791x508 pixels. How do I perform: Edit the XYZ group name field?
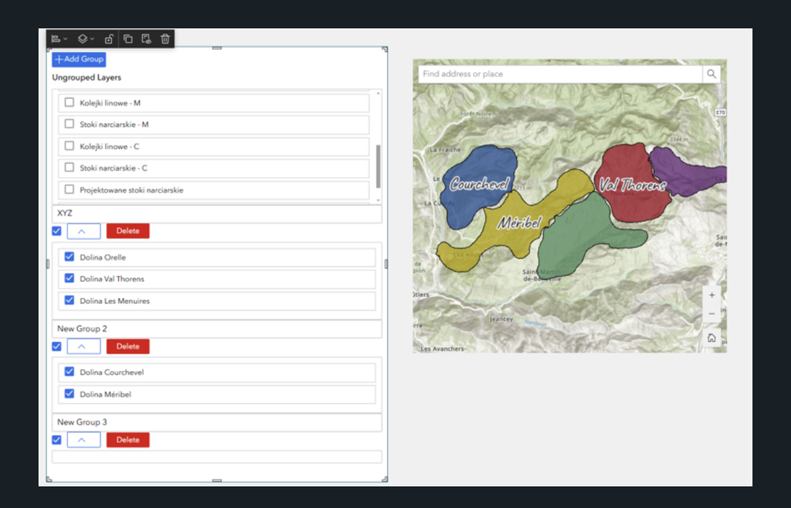click(217, 214)
